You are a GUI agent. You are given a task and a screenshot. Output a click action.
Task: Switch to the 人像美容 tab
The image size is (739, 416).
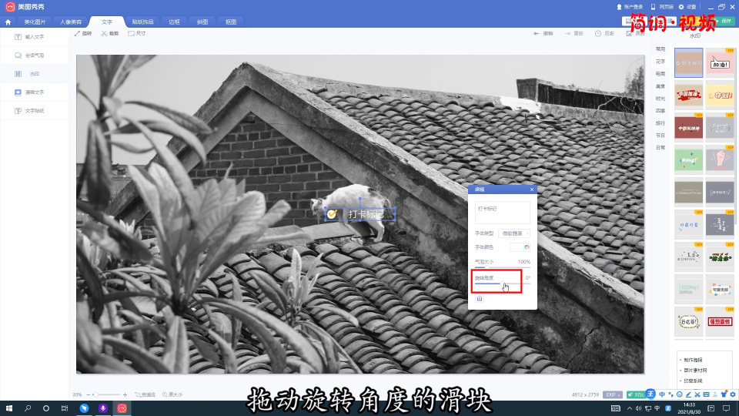pyautogui.click(x=70, y=22)
